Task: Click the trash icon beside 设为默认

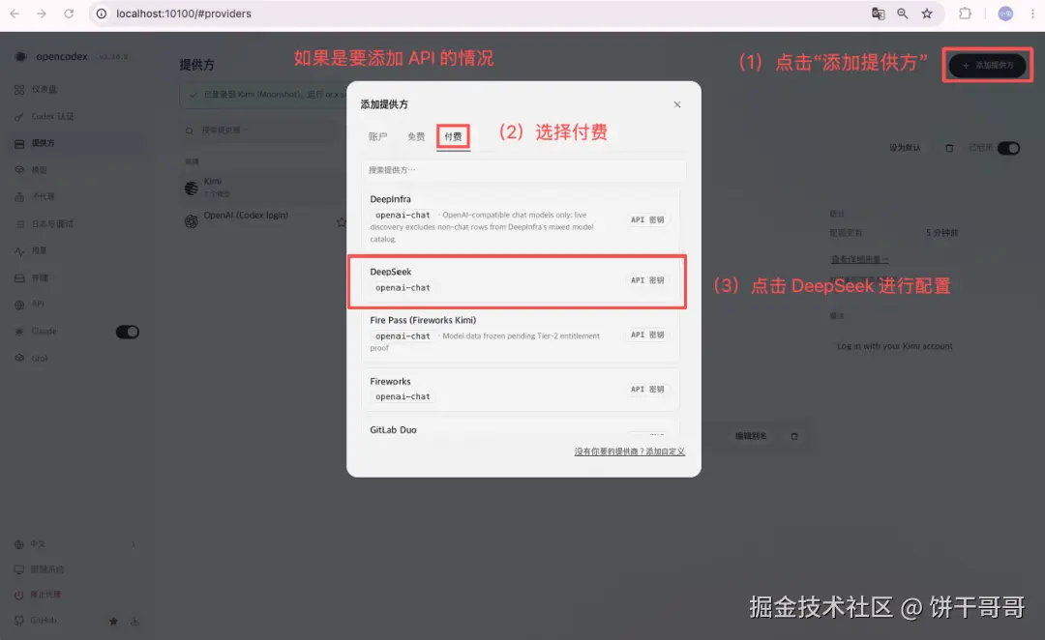Action: (x=949, y=148)
